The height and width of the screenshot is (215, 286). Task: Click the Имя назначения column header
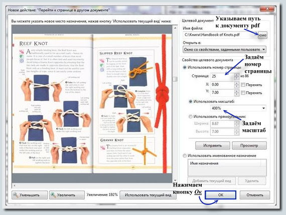[224, 163]
